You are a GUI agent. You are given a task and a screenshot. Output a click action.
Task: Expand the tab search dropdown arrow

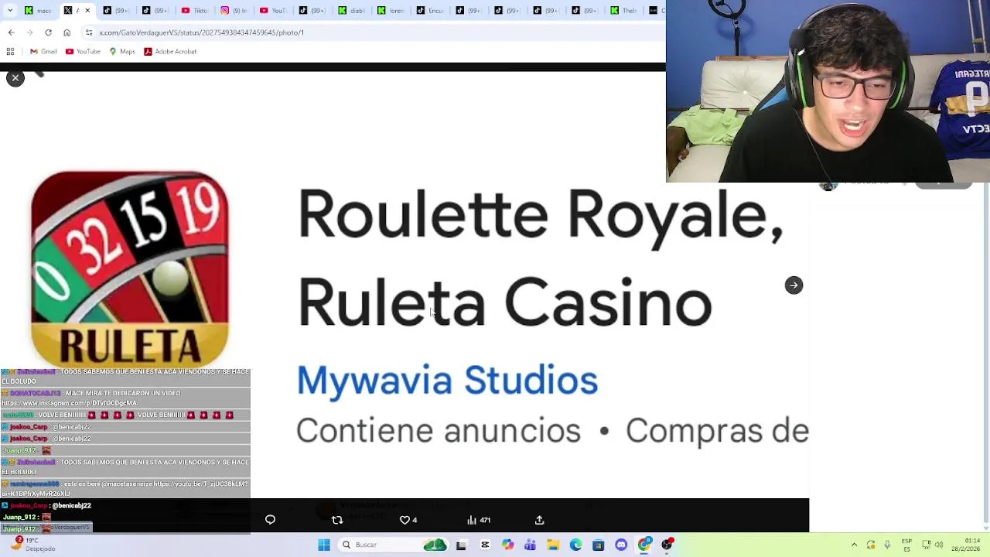[10, 10]
